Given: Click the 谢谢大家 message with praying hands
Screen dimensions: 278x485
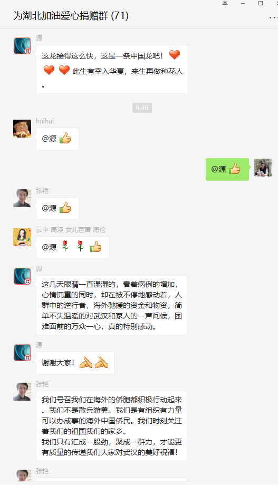Looking at the screenshot, I should (75, 363).
